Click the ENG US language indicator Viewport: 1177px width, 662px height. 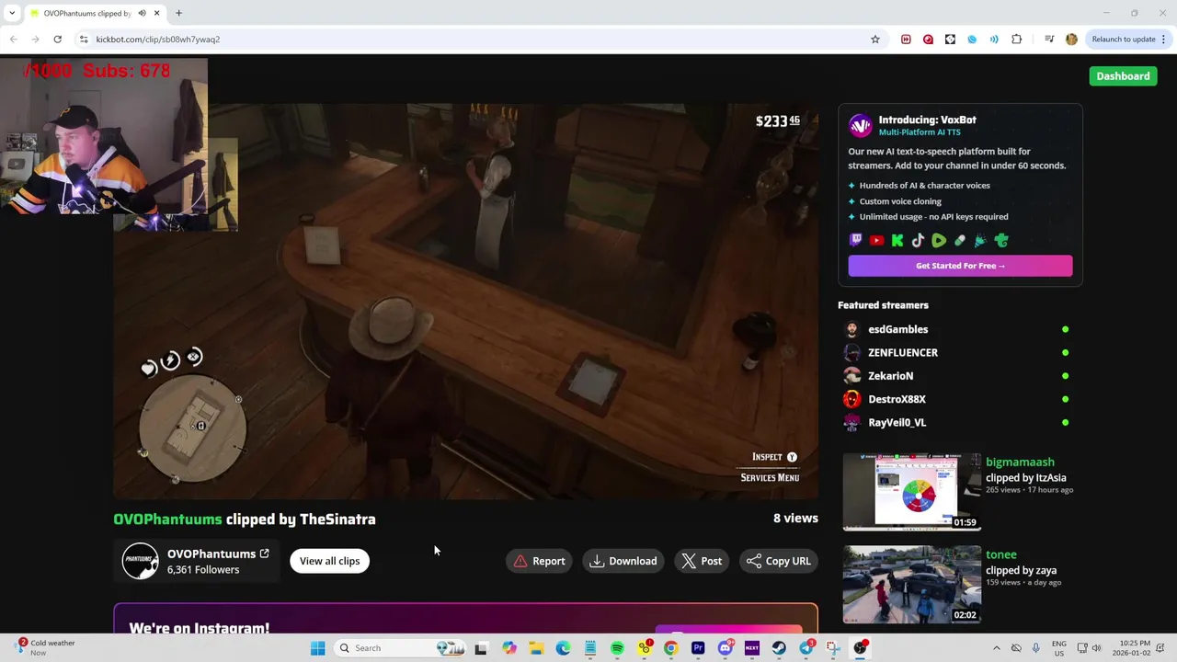[x=1059, y=648]
